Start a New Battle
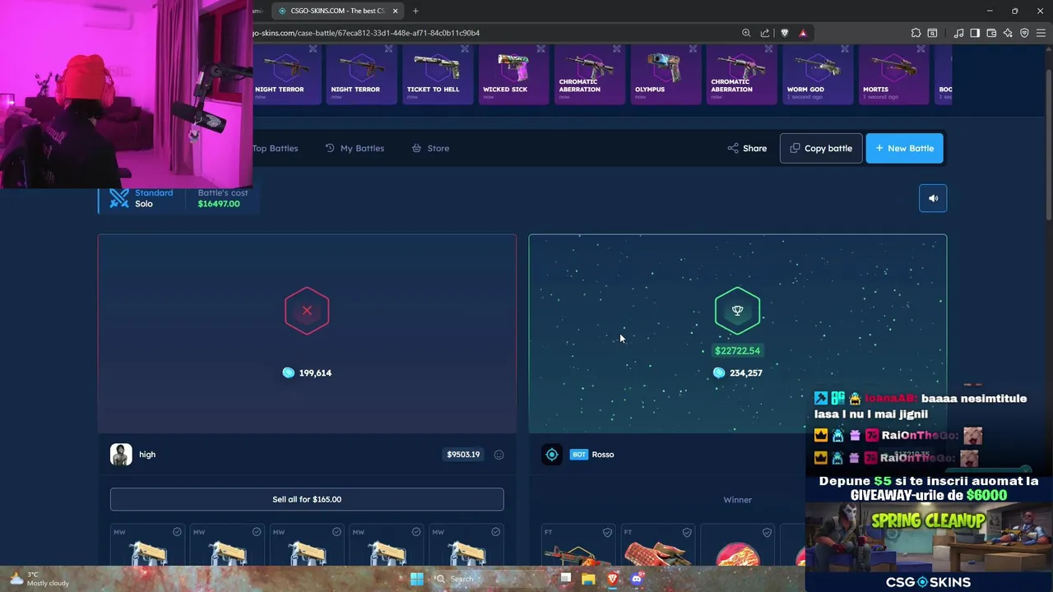 coord(904,148)
